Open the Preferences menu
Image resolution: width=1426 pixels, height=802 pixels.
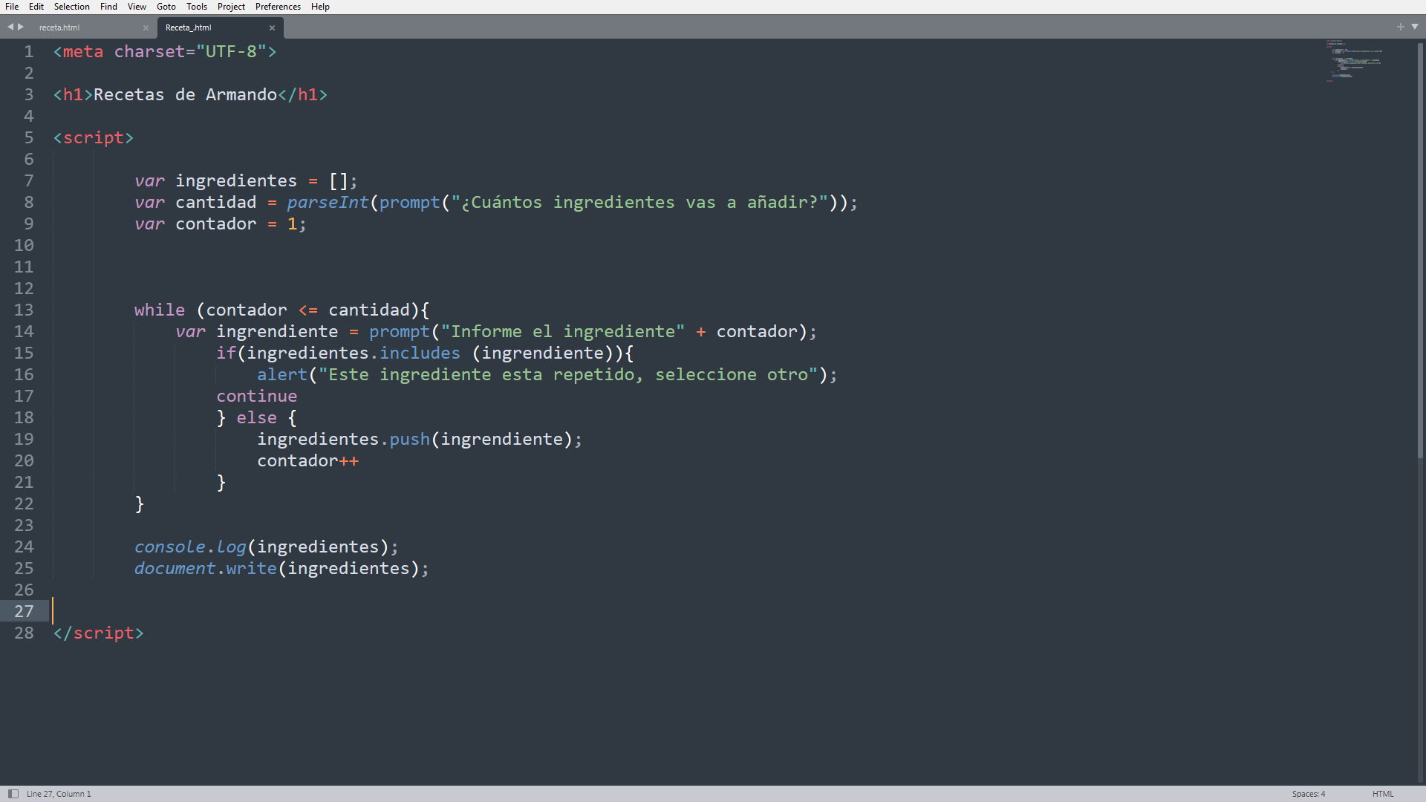278,7
